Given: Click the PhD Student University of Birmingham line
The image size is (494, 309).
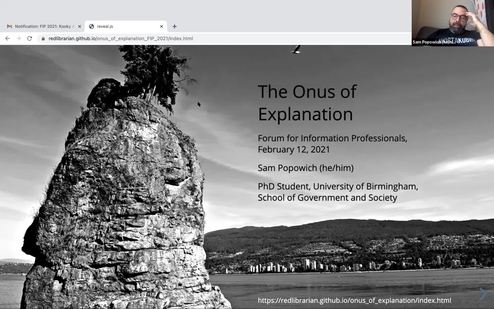Looking at the screenshot, I should (338, 186).
